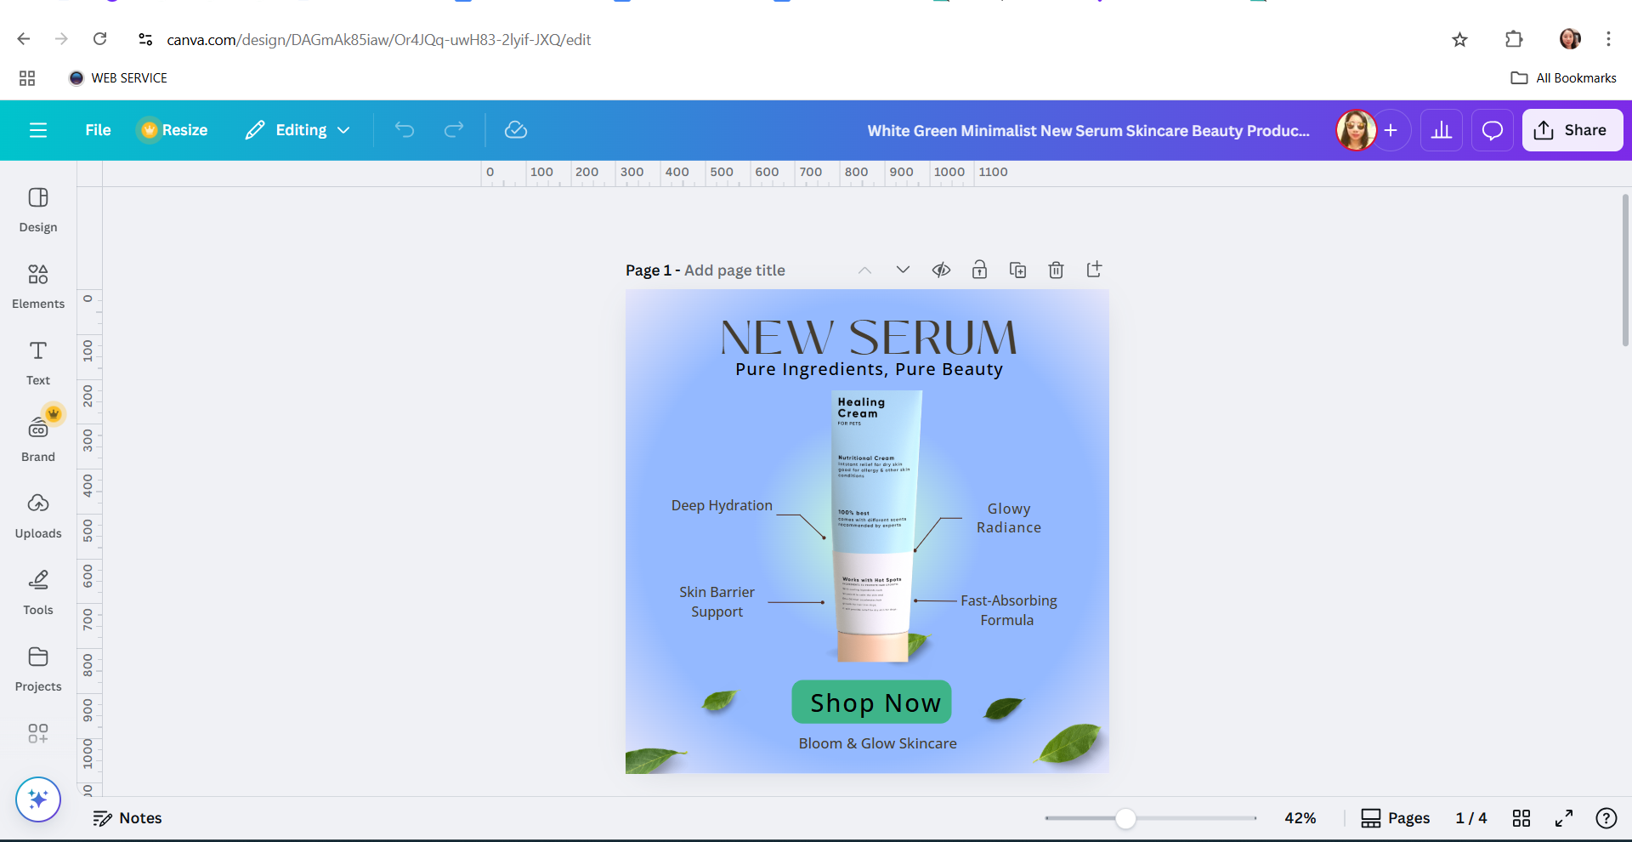Go forward in browser history
Viewport: 1632px width, 842px height.
61,39
